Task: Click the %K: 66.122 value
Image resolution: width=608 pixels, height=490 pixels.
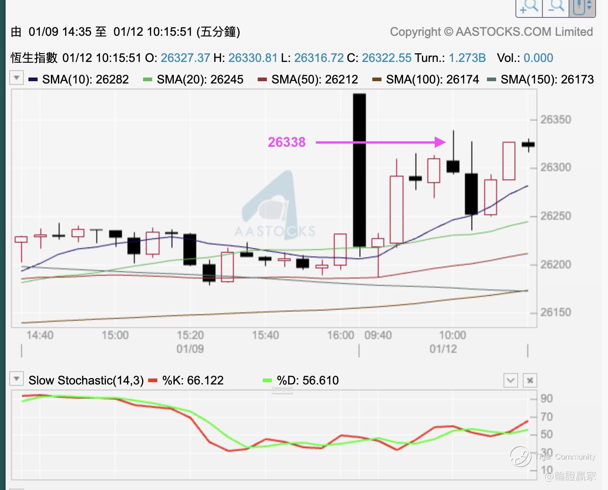Action: pos(193,380)
